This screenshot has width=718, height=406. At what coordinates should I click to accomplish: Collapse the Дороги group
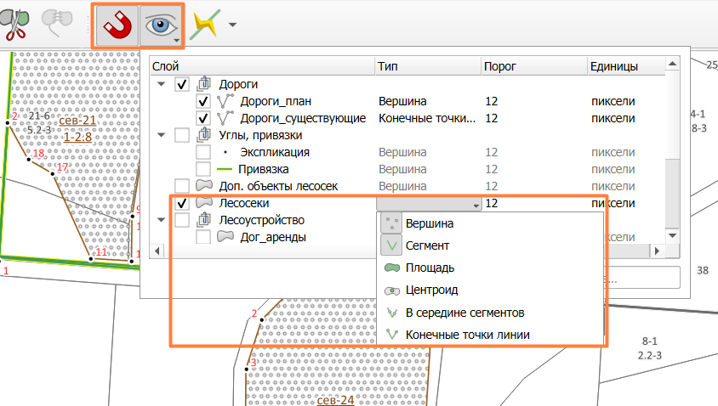click(161, 84)
